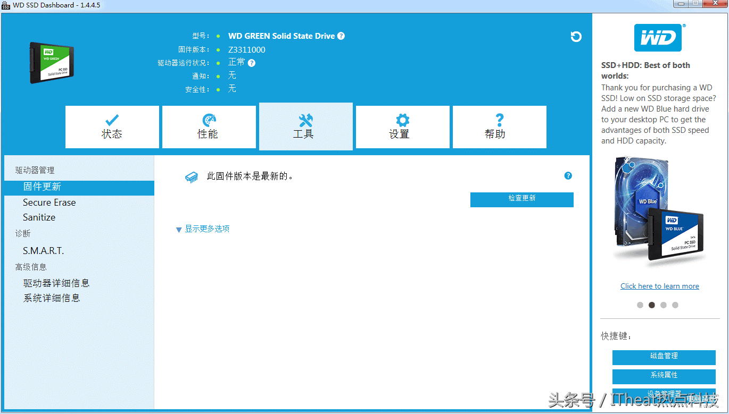Click the 诊断 section heading
Screen dimensions: 729x414
23,233
